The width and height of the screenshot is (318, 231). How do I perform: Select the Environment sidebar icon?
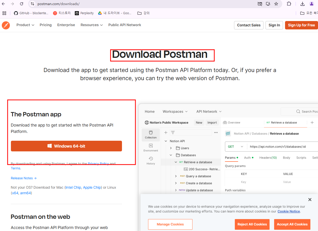(x=151, y=148)
